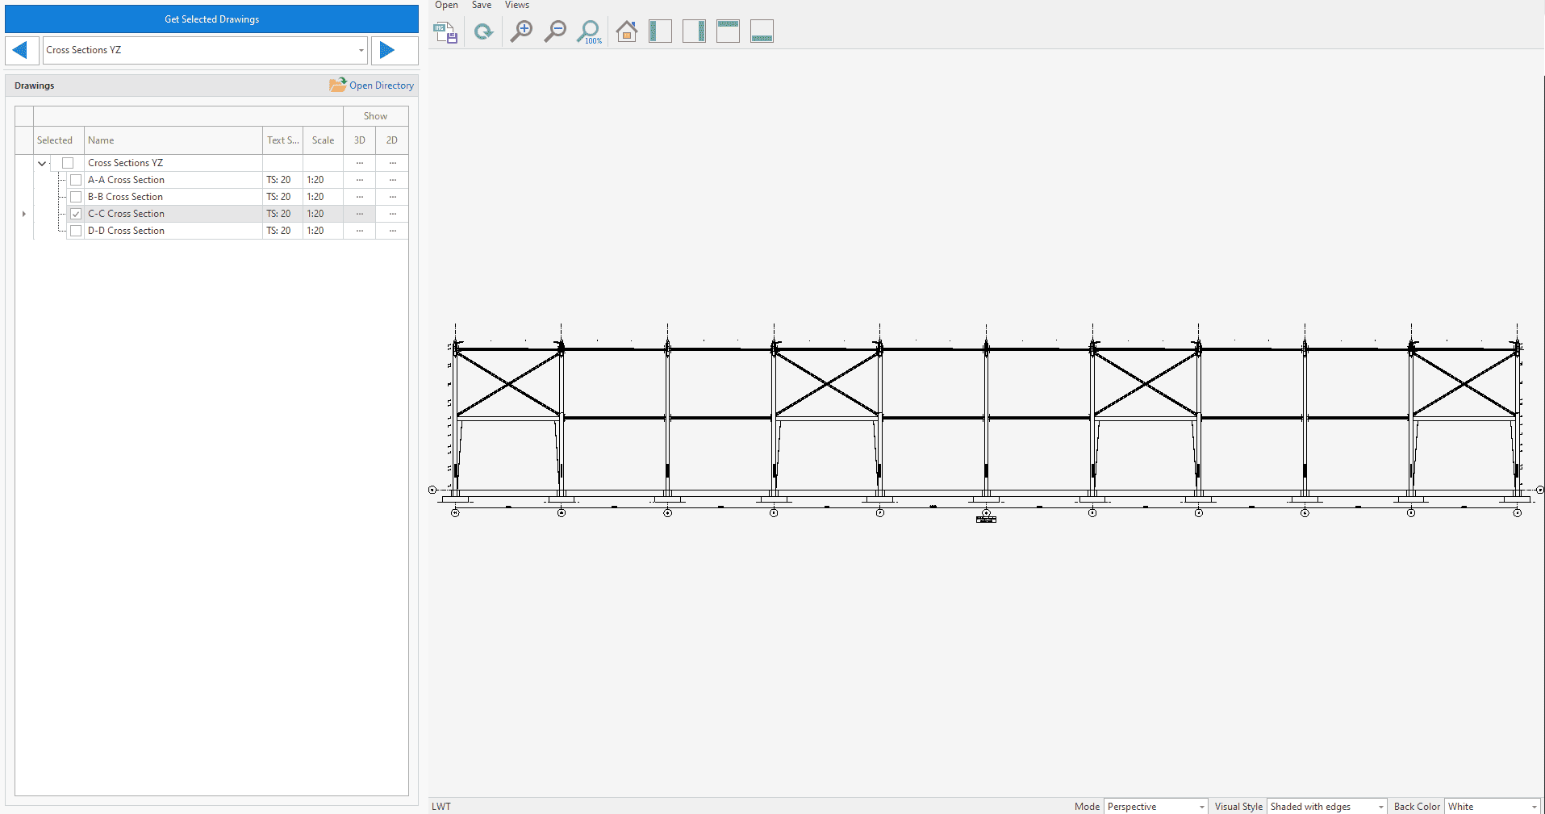Go to the home view
Viewport: 1545px width, 814px height.
pos(626,32)
